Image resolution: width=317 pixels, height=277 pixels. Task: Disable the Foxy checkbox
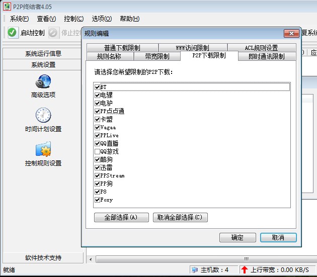(x=97, y=200)
